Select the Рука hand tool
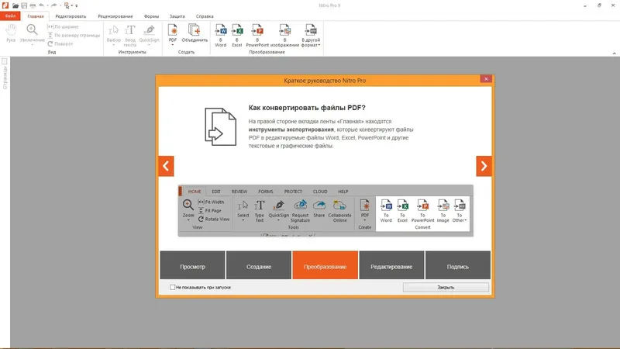The height and width of the screenshot is (349, 620). coord(11,33)
